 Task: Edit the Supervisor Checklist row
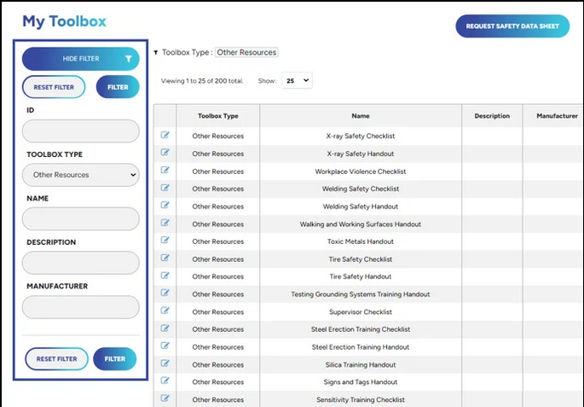tap(165, 311)
